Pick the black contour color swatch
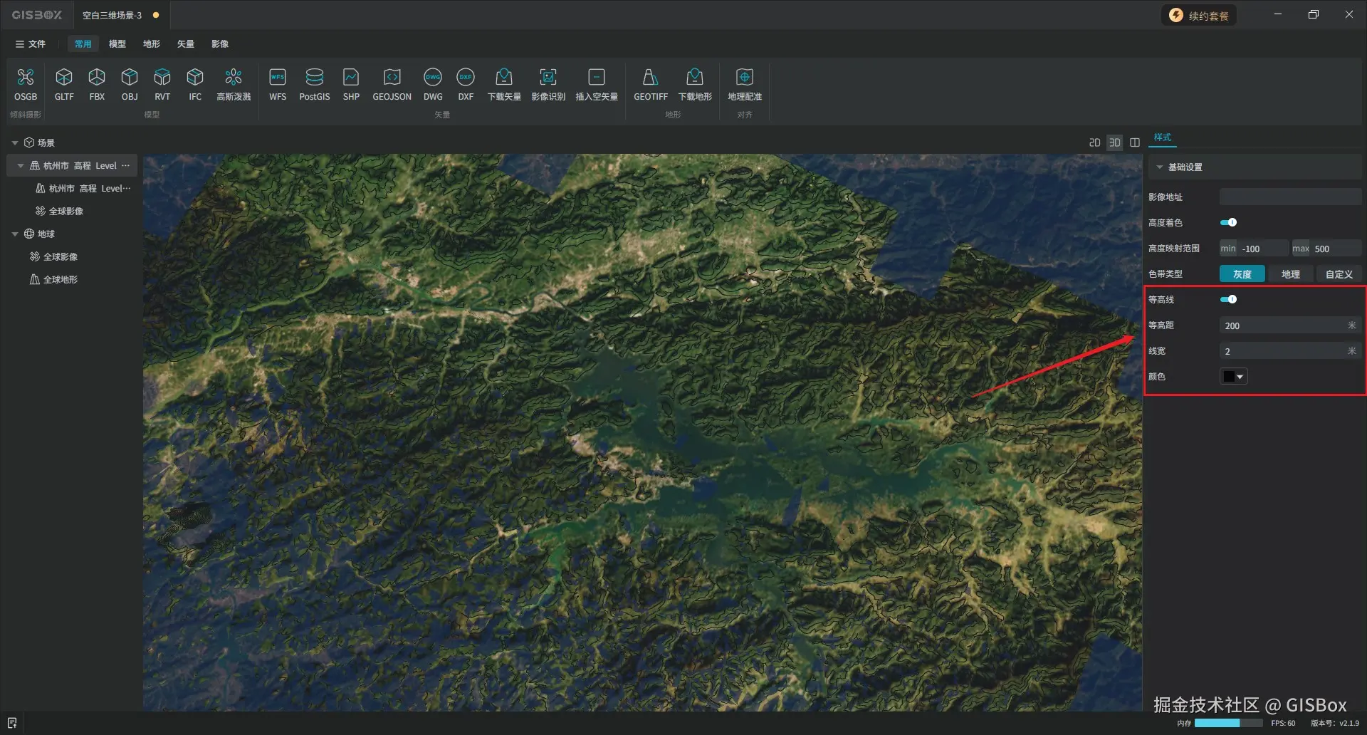Screen dimensions: 1367x735 [1228, 377]
